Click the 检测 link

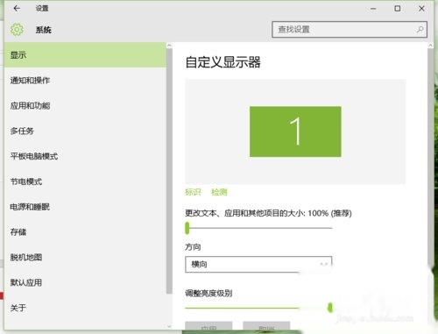pos(219,192)
